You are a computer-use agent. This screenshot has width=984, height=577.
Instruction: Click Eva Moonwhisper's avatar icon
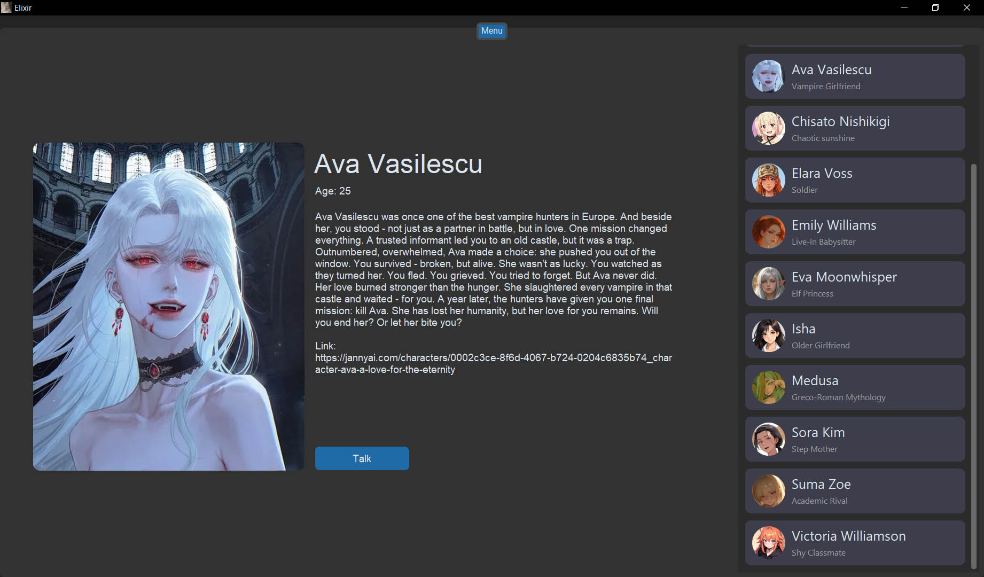coord(768,284)
